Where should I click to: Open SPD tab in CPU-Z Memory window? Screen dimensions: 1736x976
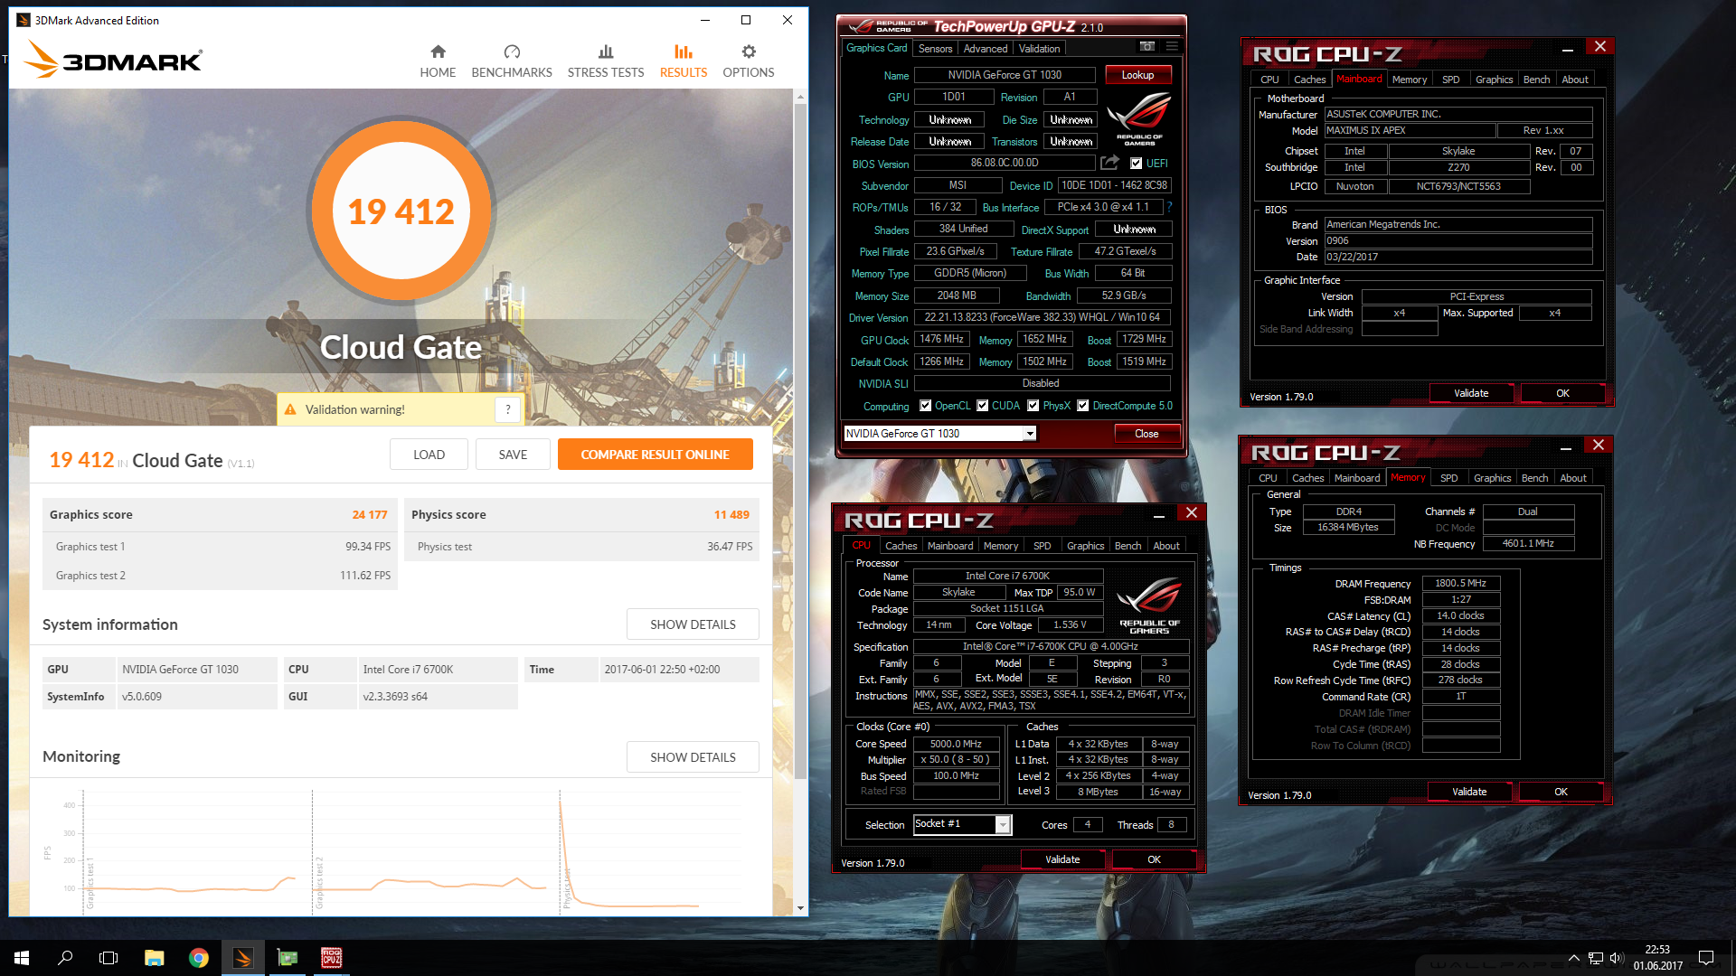pyautogui.click(x=1449, y=478)
